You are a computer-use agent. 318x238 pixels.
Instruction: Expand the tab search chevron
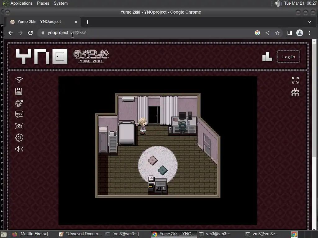click(x=309, y=22)
